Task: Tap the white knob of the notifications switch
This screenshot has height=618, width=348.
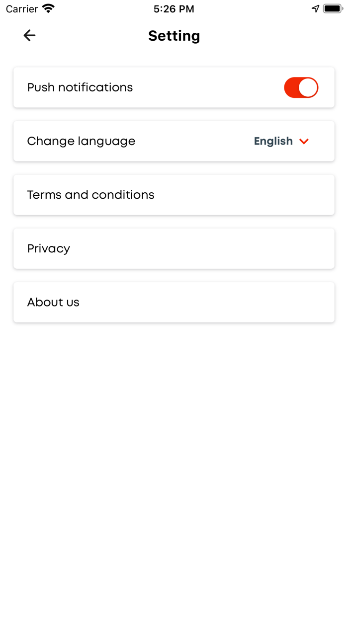Action: (x=308, y=87)
